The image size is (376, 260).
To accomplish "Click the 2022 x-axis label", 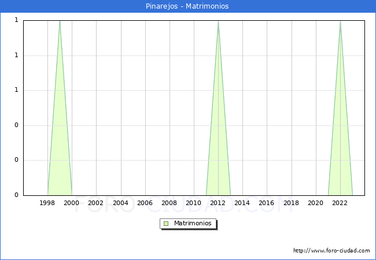I will click(x=340, y=203).
